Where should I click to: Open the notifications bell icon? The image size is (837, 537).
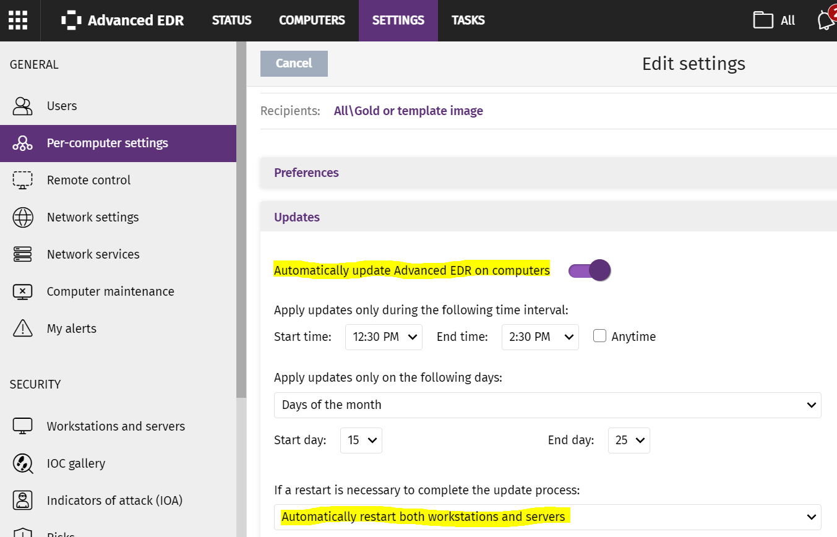coord(826,20)
